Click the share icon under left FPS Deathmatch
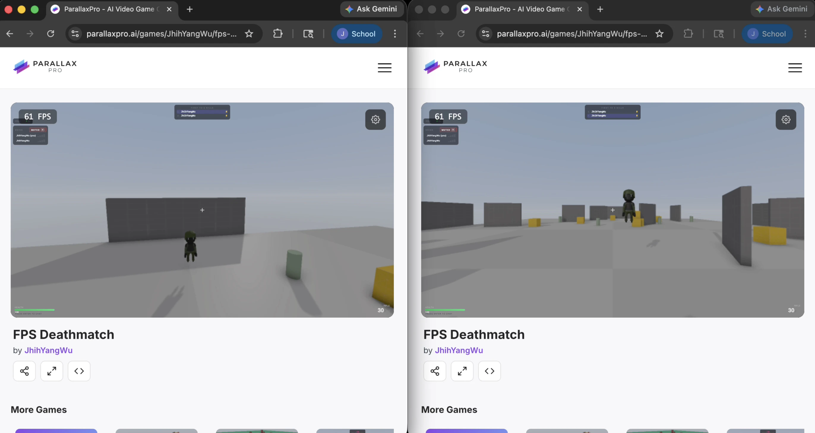 point(24,371)
